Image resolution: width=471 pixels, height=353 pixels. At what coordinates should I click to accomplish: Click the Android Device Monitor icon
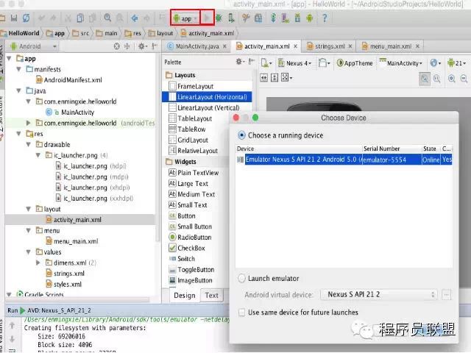309,18
